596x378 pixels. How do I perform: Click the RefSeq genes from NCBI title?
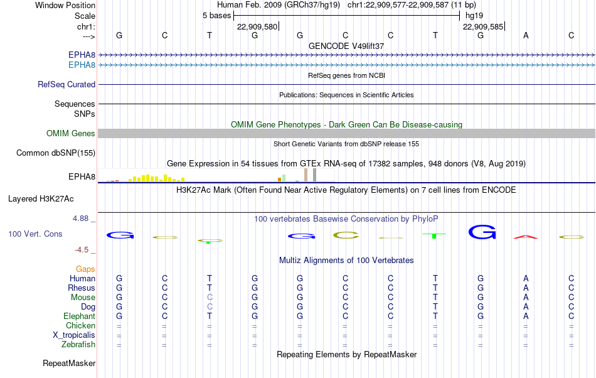point(347,76)
